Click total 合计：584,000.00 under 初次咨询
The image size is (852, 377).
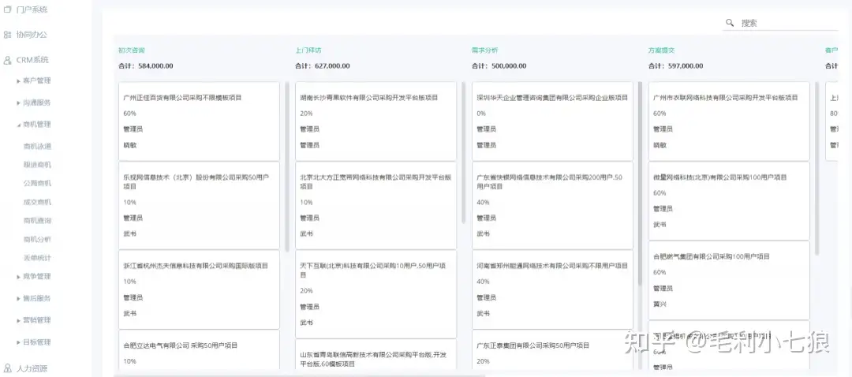[x=146, y=65]
